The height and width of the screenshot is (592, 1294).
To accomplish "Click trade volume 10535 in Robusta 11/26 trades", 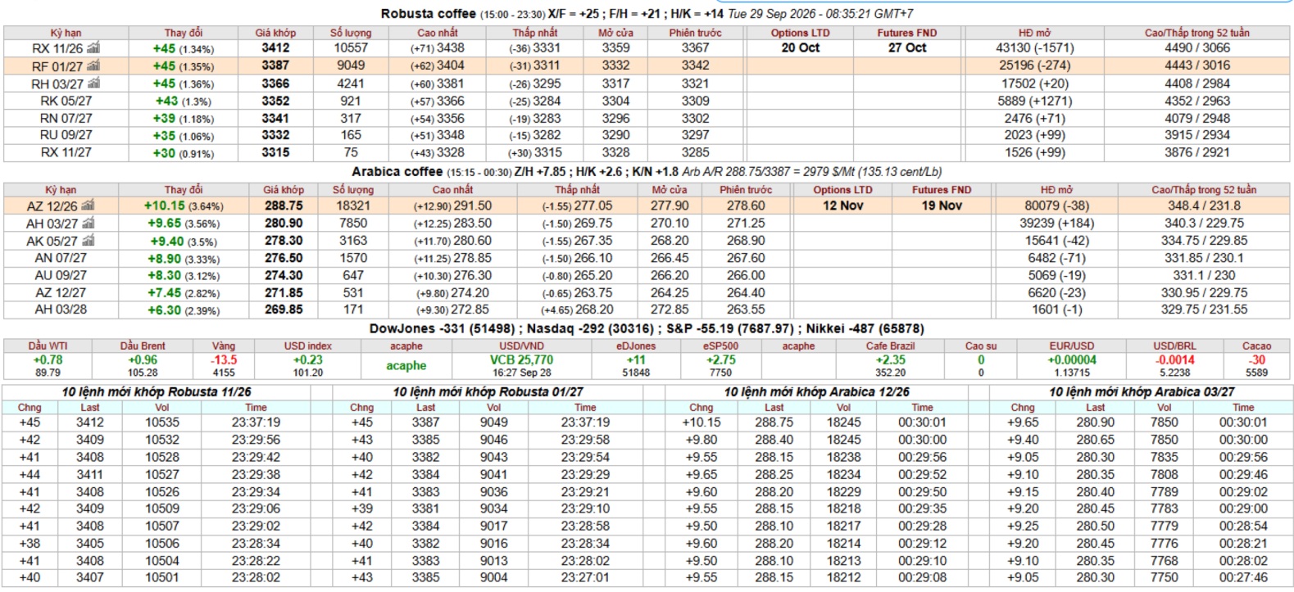I will (162, 423).
